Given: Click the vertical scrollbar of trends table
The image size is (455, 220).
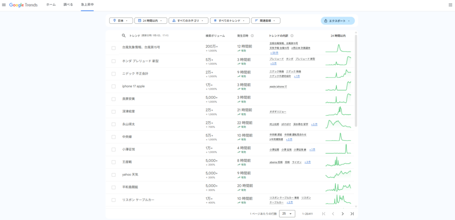Looking at the screenshot, I should [x=356, y=81].
